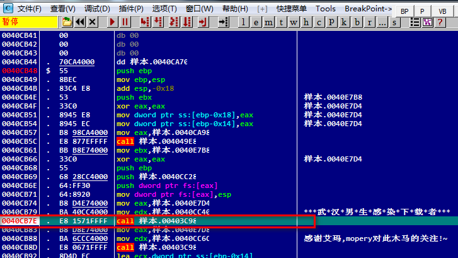Restart the program with rewind icon
Viewport: 458px width, 258px height.
coord(80,22)
